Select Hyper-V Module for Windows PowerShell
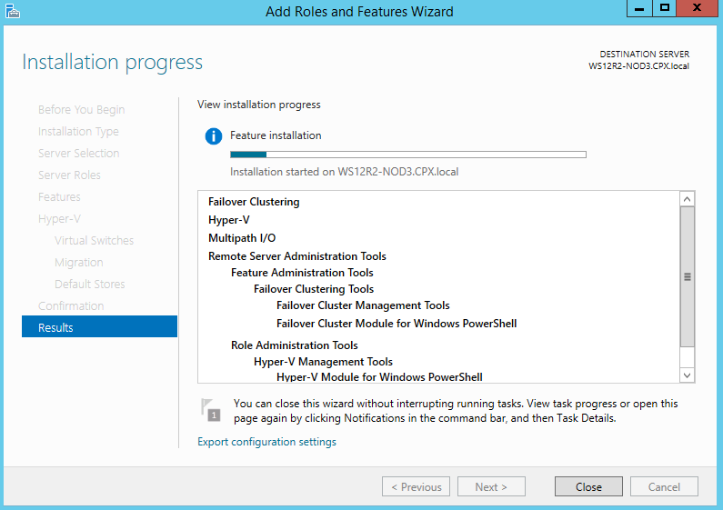This screenshot has height=510, width=723. click(379, 376)
